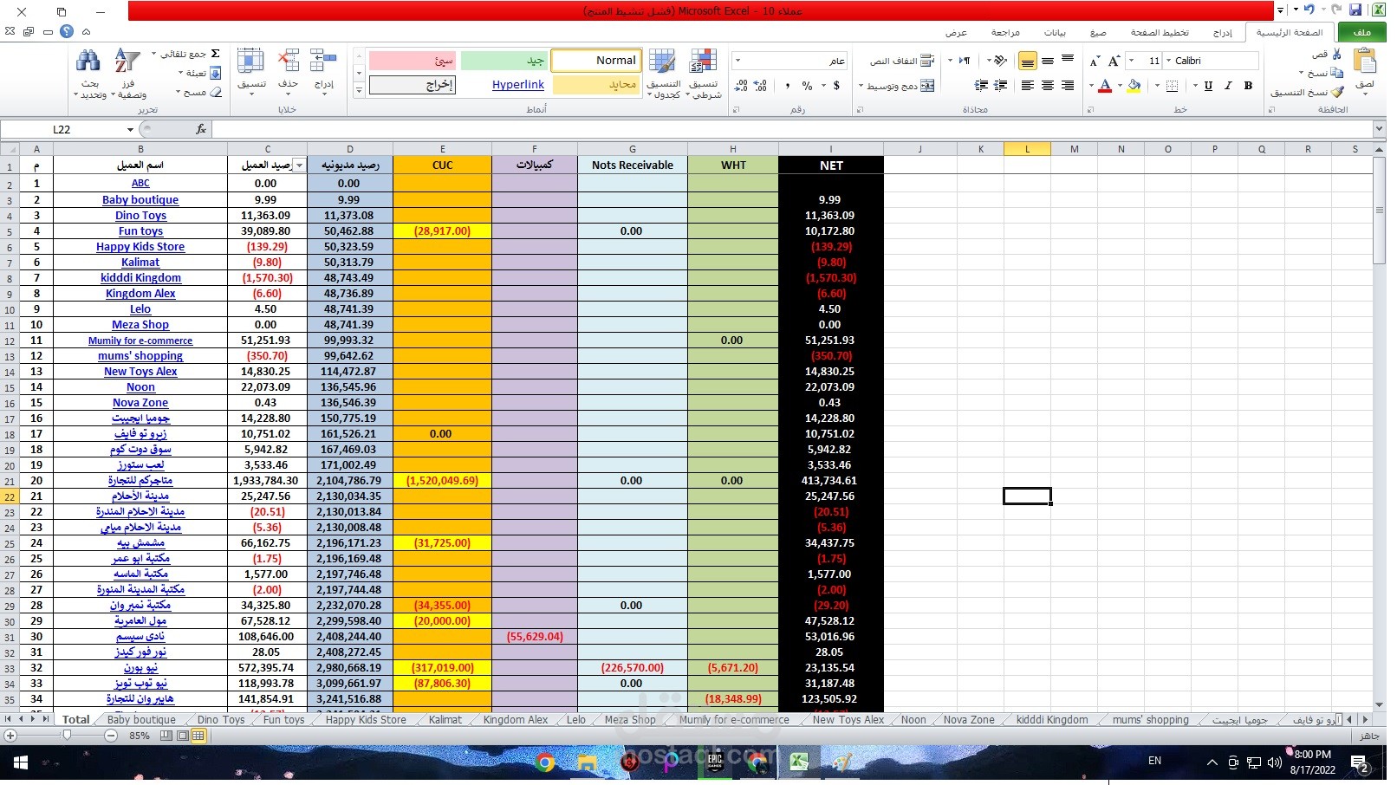This screenshot has height=785, width=1397.
Task: Open the font size 11 dropdown
Action: tap(1132, 61)
